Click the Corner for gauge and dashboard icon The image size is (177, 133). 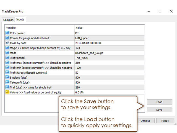7,38
